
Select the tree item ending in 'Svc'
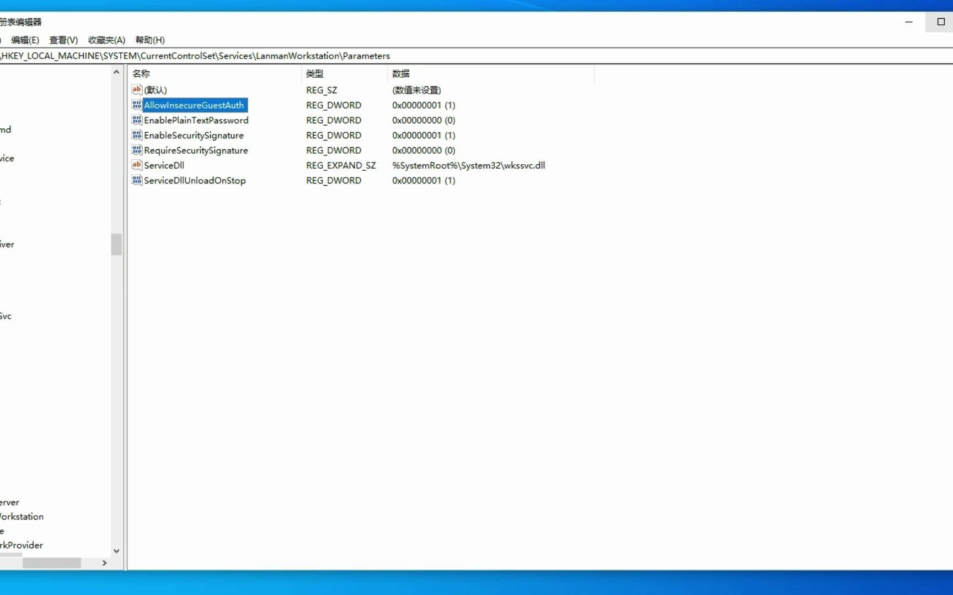6,316
